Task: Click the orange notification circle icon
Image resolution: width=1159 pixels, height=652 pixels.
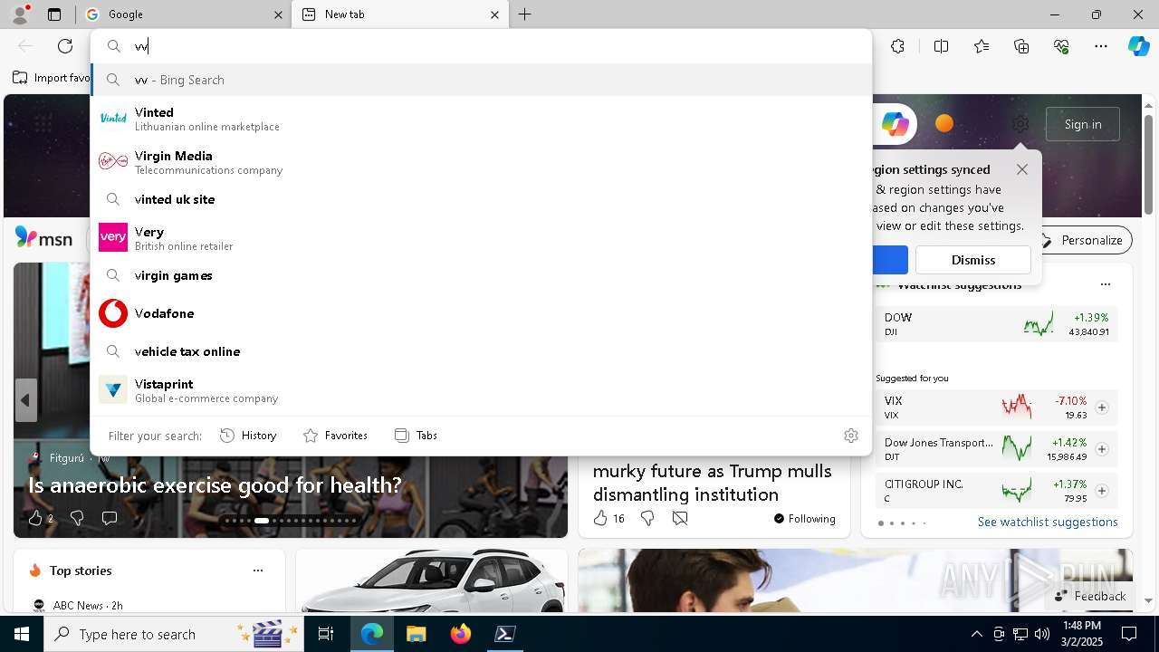Action: pos(944,123)
